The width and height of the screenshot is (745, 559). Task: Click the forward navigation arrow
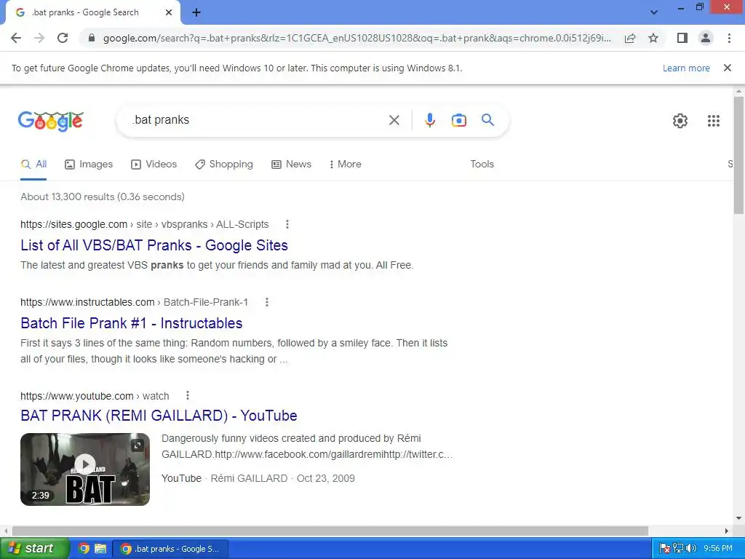[x=39, y=38]
